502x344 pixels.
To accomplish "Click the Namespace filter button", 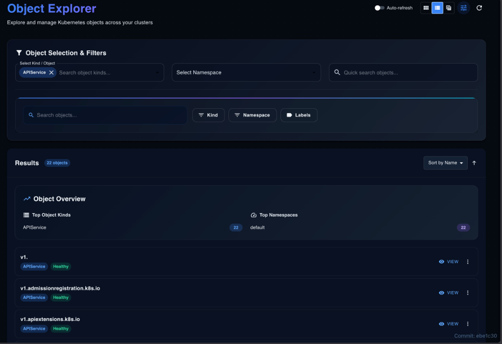I will (252, 115).
